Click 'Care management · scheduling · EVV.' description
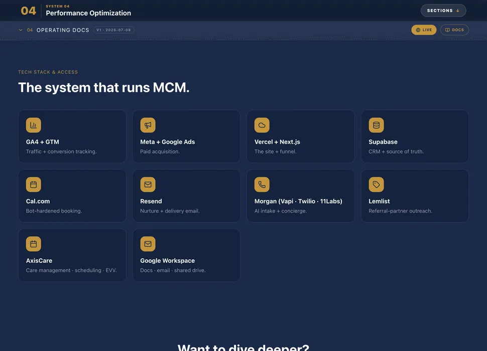 point(71,270)
